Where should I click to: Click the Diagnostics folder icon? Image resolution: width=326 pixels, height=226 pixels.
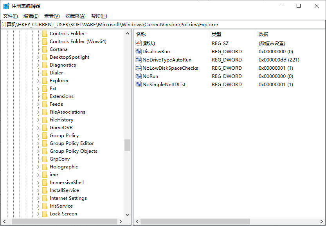click(x=45, y=65)
